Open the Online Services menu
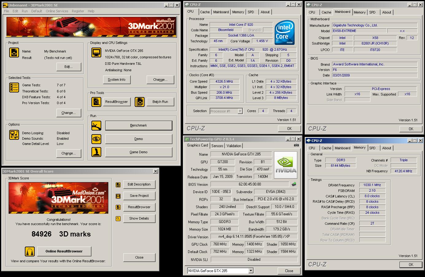425x277 pixels. coord(57,11)
